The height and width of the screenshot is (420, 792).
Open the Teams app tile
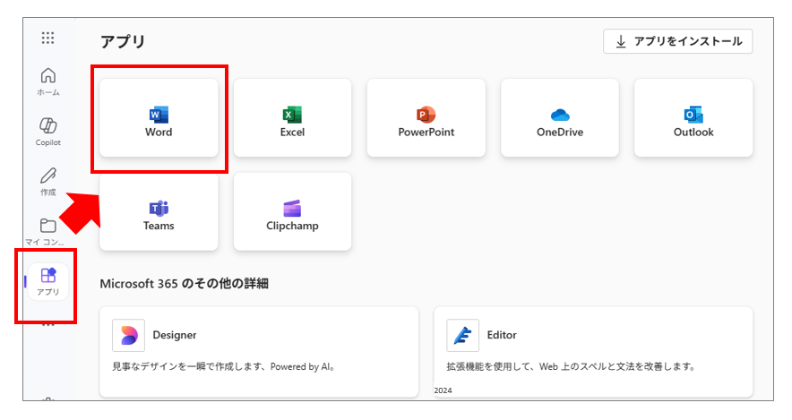(x=159, y=211)
